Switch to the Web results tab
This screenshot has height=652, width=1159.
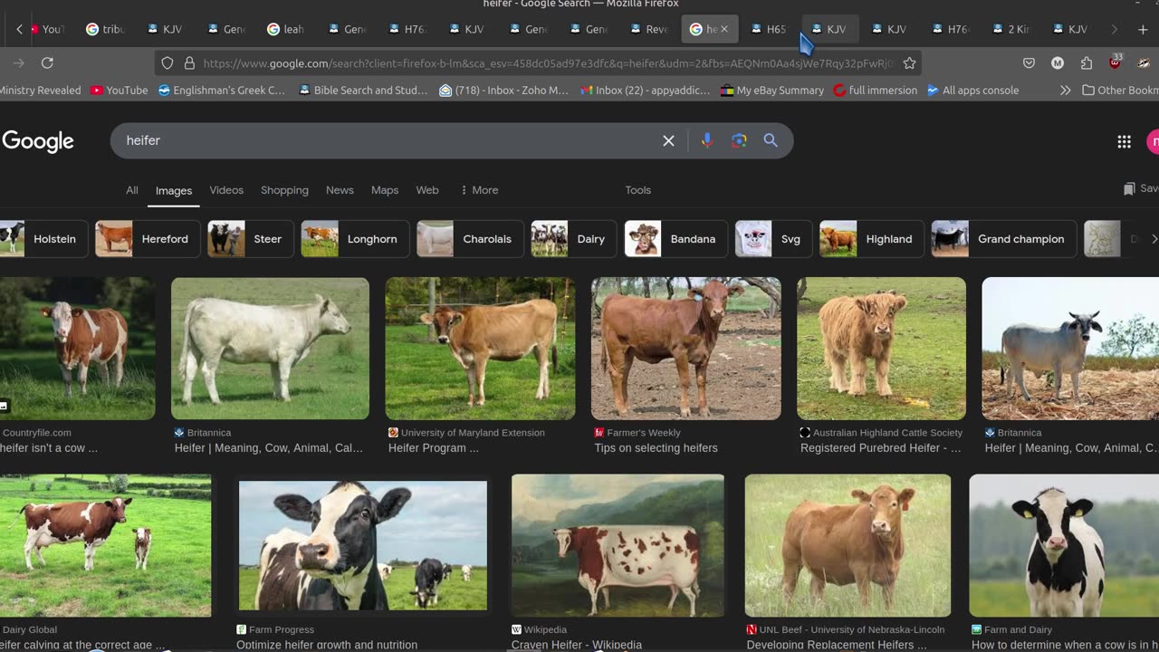tap(427, 190)
